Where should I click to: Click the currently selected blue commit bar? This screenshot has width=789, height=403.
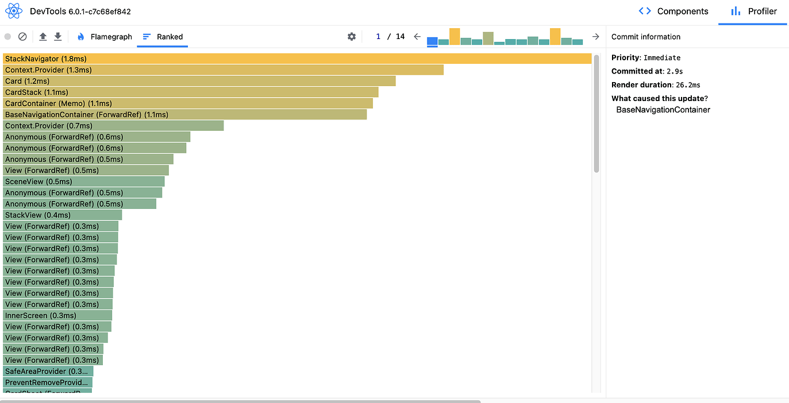pyautogui.click(x=432, y=41)
